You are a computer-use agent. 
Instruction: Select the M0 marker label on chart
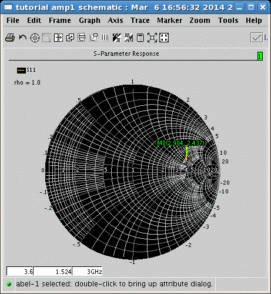pyautogui.click(x=180, y=143)
